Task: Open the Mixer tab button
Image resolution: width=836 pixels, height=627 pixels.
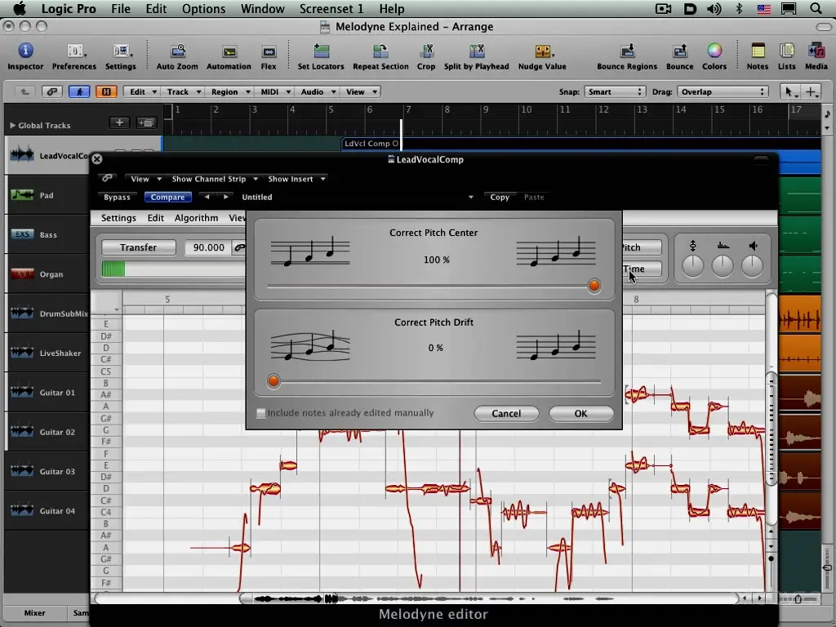Action: point(34,612)
